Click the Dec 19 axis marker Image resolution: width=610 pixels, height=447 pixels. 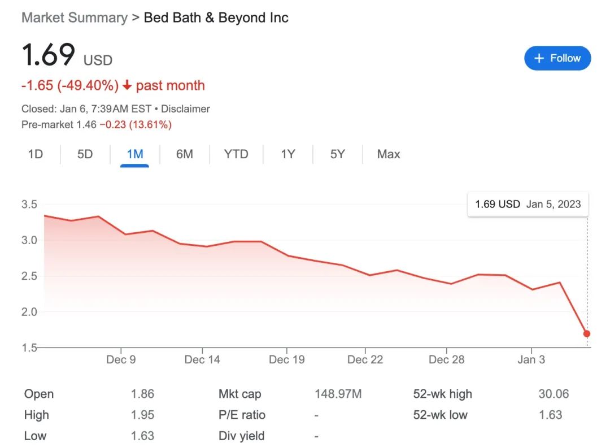(287, 359)
